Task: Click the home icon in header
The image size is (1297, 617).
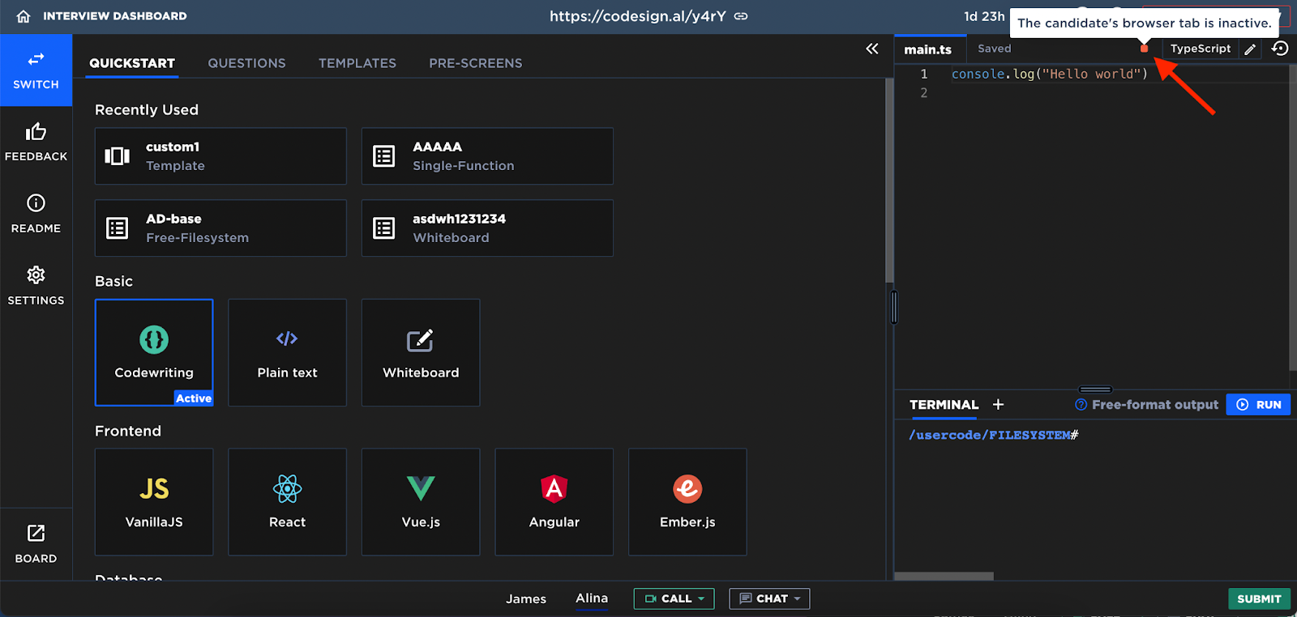Action: pos(24,16)
